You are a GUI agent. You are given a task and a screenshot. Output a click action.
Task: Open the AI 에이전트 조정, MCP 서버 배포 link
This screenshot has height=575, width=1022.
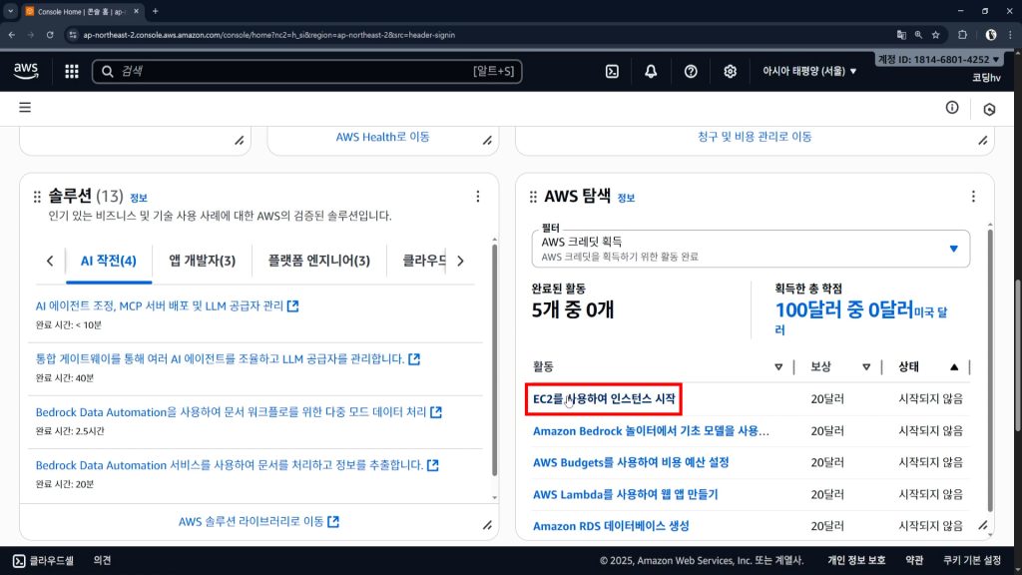click(x=167, y=305)
